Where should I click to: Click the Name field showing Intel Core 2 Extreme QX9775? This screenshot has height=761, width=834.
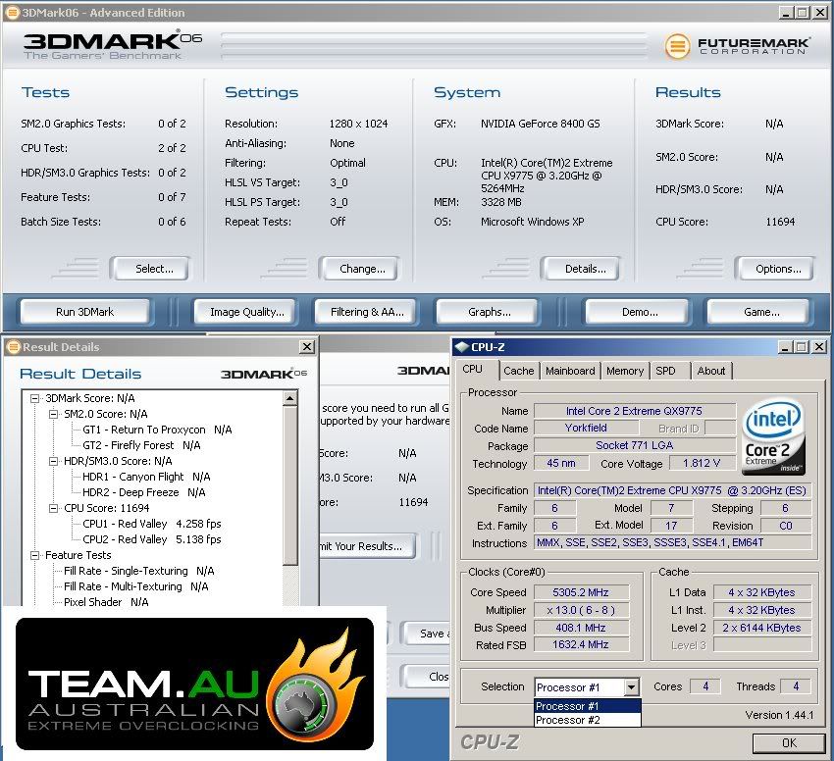point(634,411)
